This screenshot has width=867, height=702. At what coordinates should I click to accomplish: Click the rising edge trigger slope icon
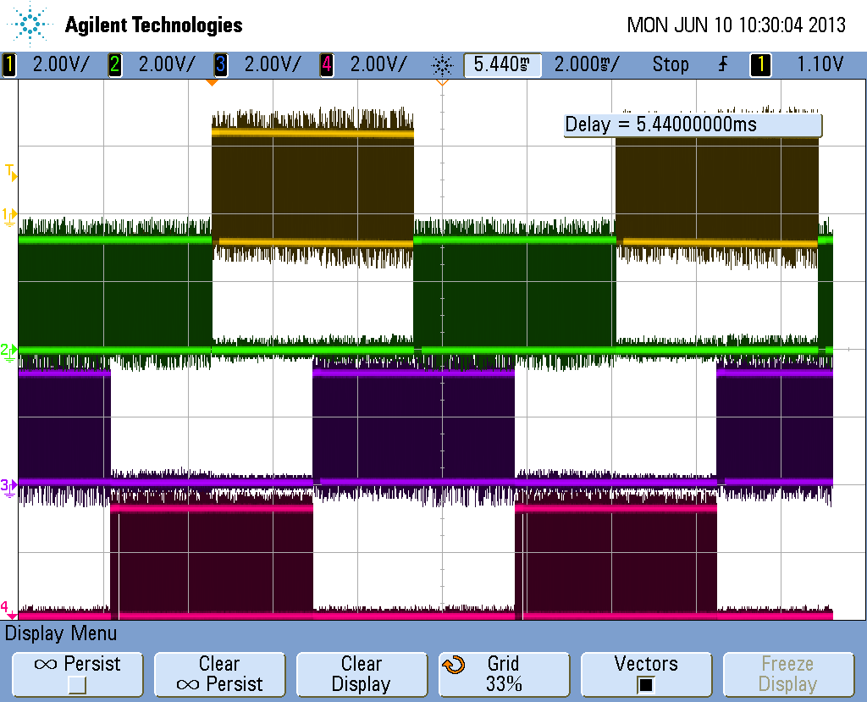point(723,64)
